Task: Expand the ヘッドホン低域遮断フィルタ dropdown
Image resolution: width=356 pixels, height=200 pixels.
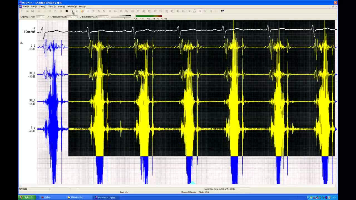Action: [x=76, y=17]
